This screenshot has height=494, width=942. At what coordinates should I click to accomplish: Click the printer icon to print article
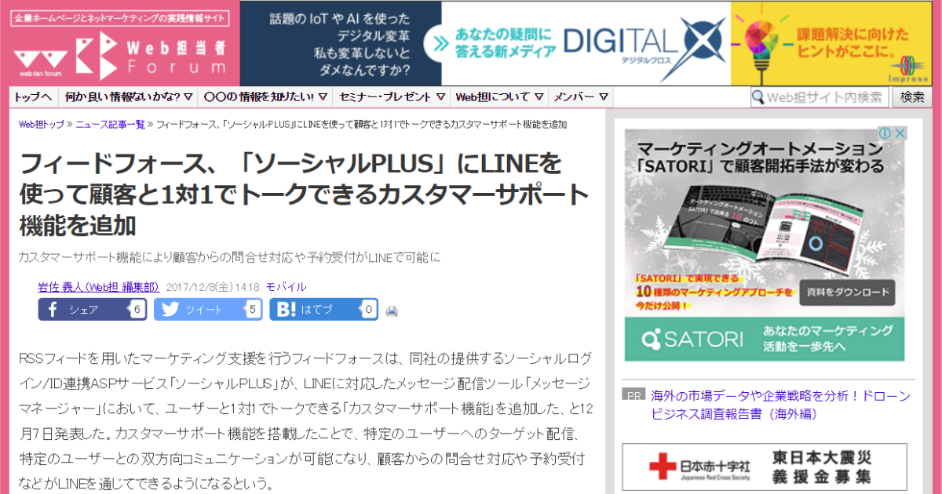point(392,311)
